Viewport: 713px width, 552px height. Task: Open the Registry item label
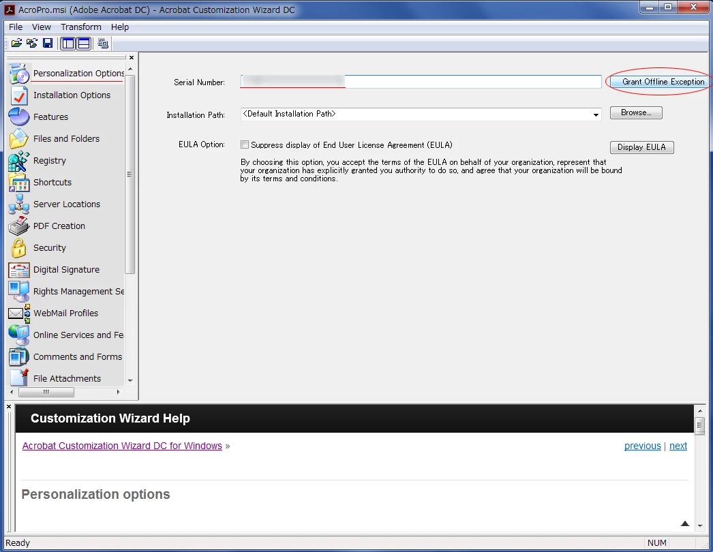50,161
